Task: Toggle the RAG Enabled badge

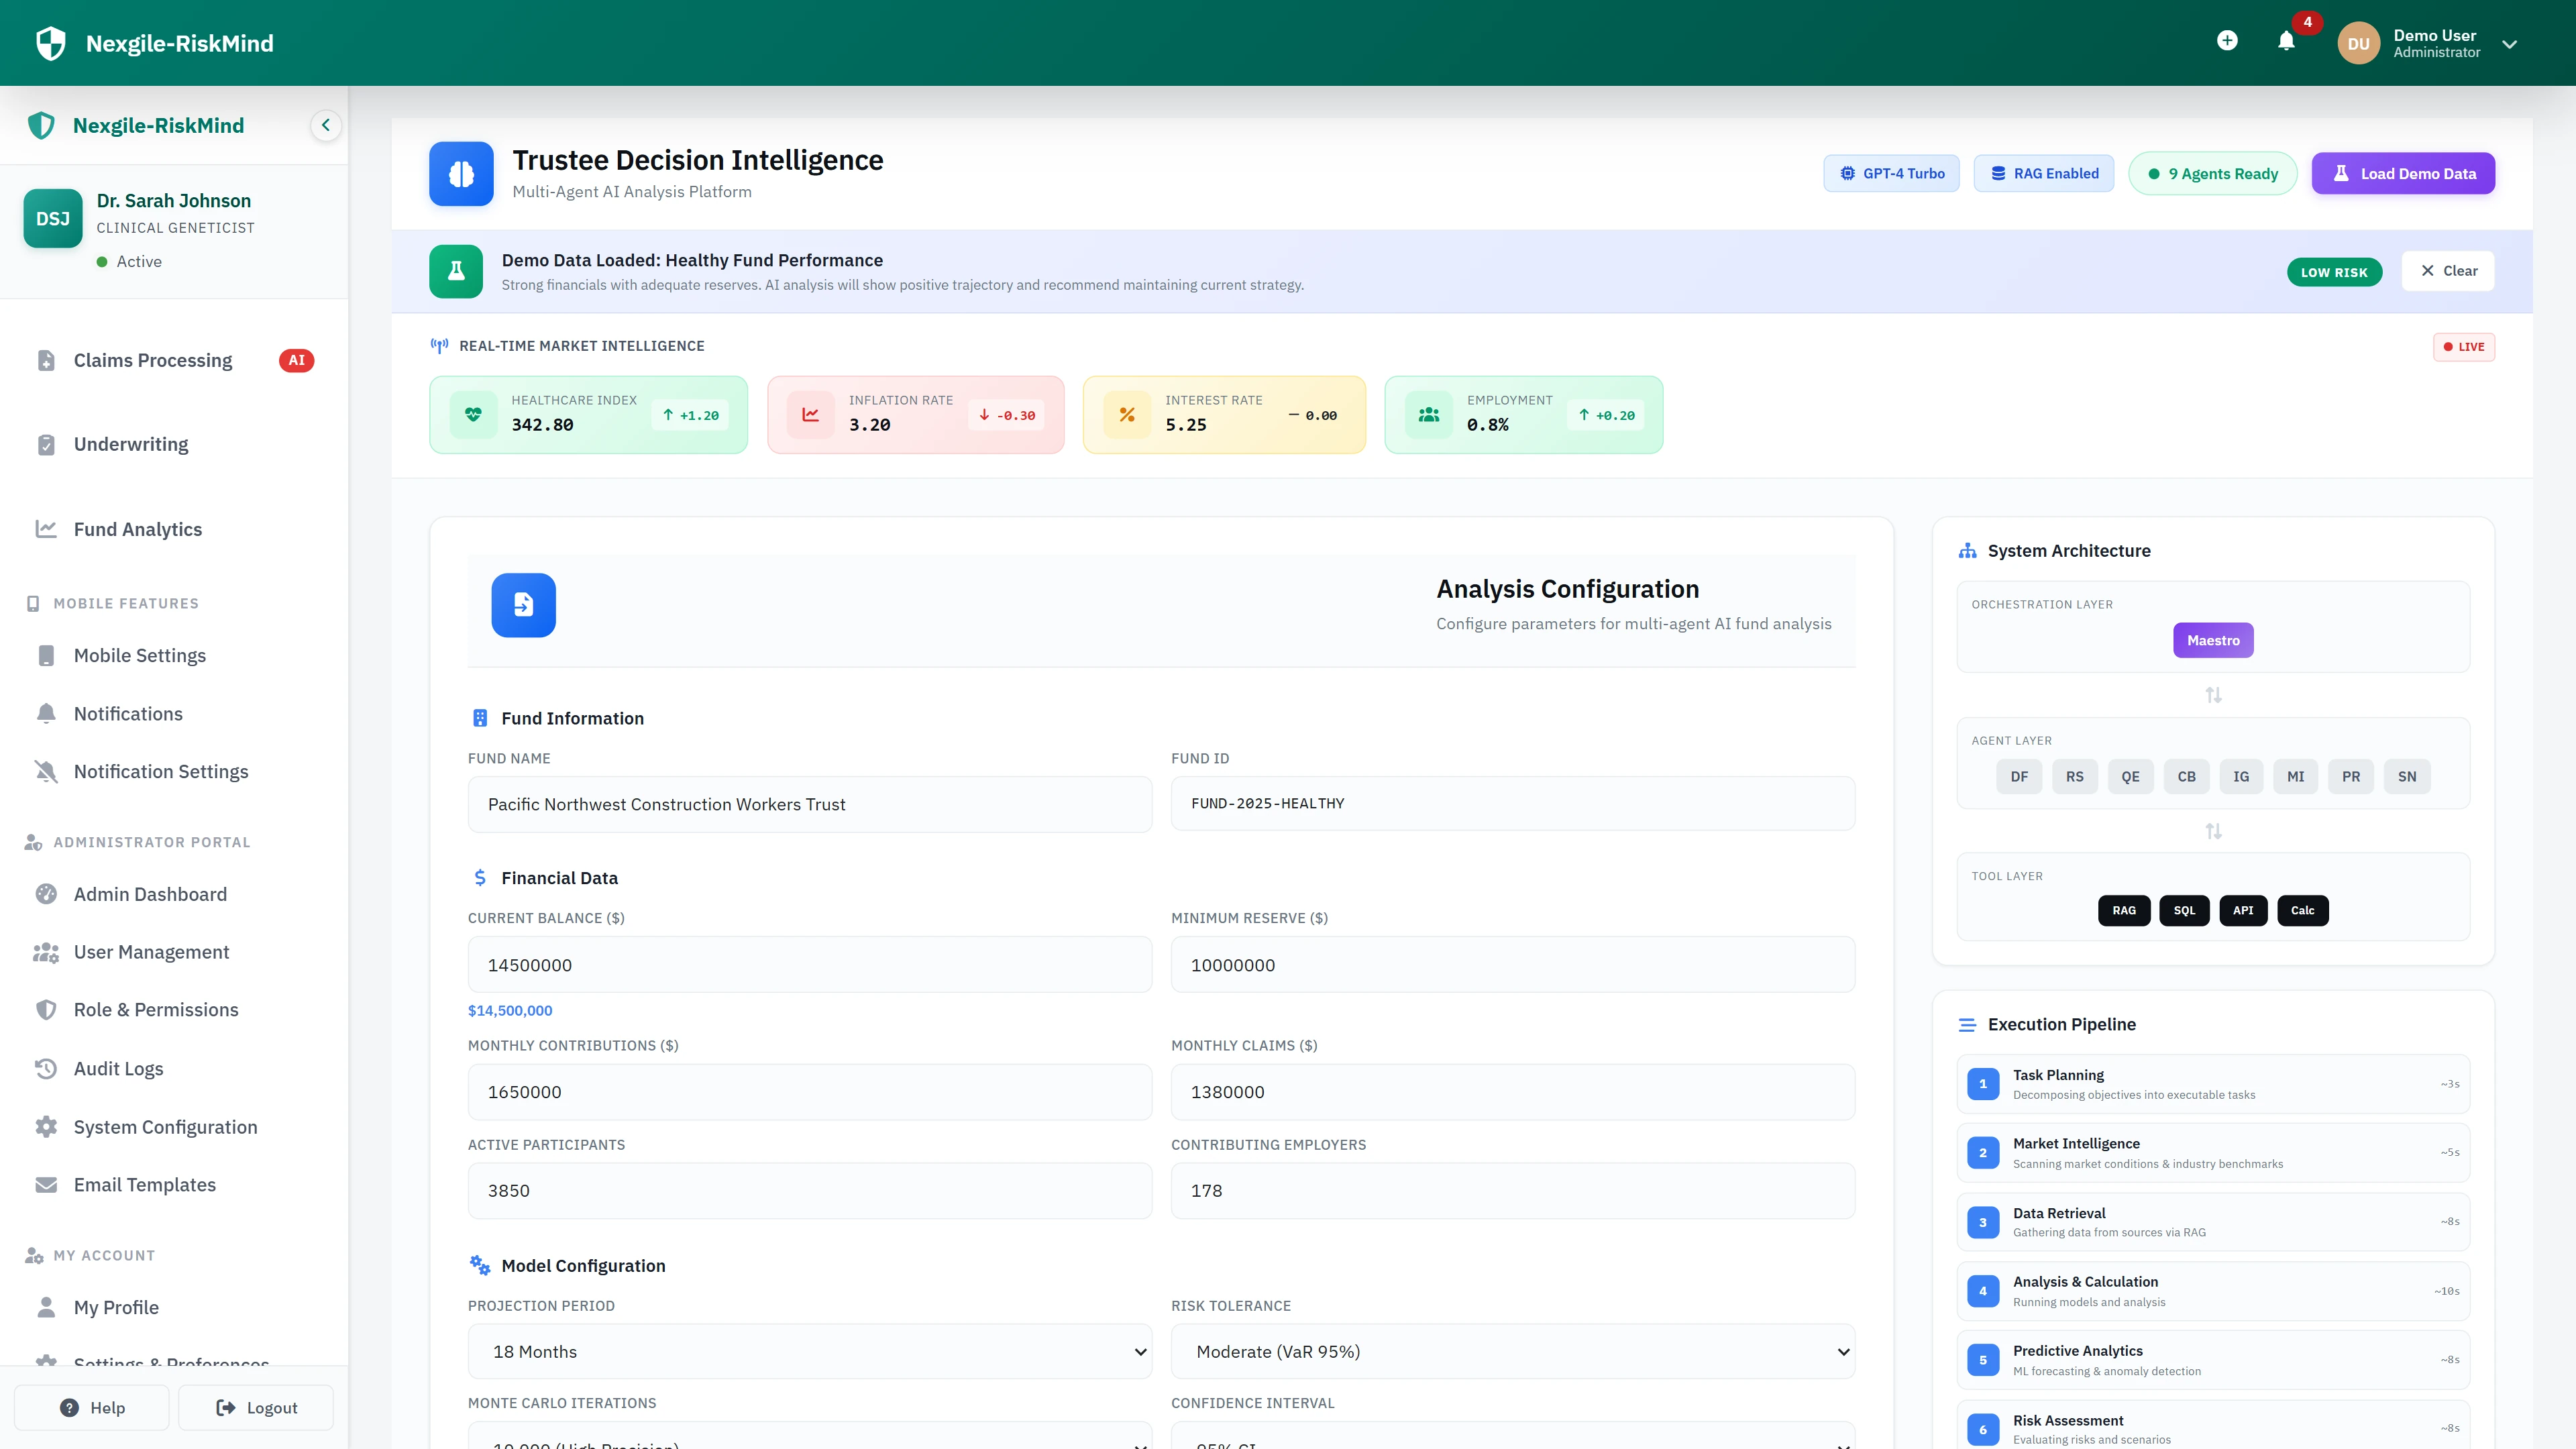Action: click(x=2043, y=173)
